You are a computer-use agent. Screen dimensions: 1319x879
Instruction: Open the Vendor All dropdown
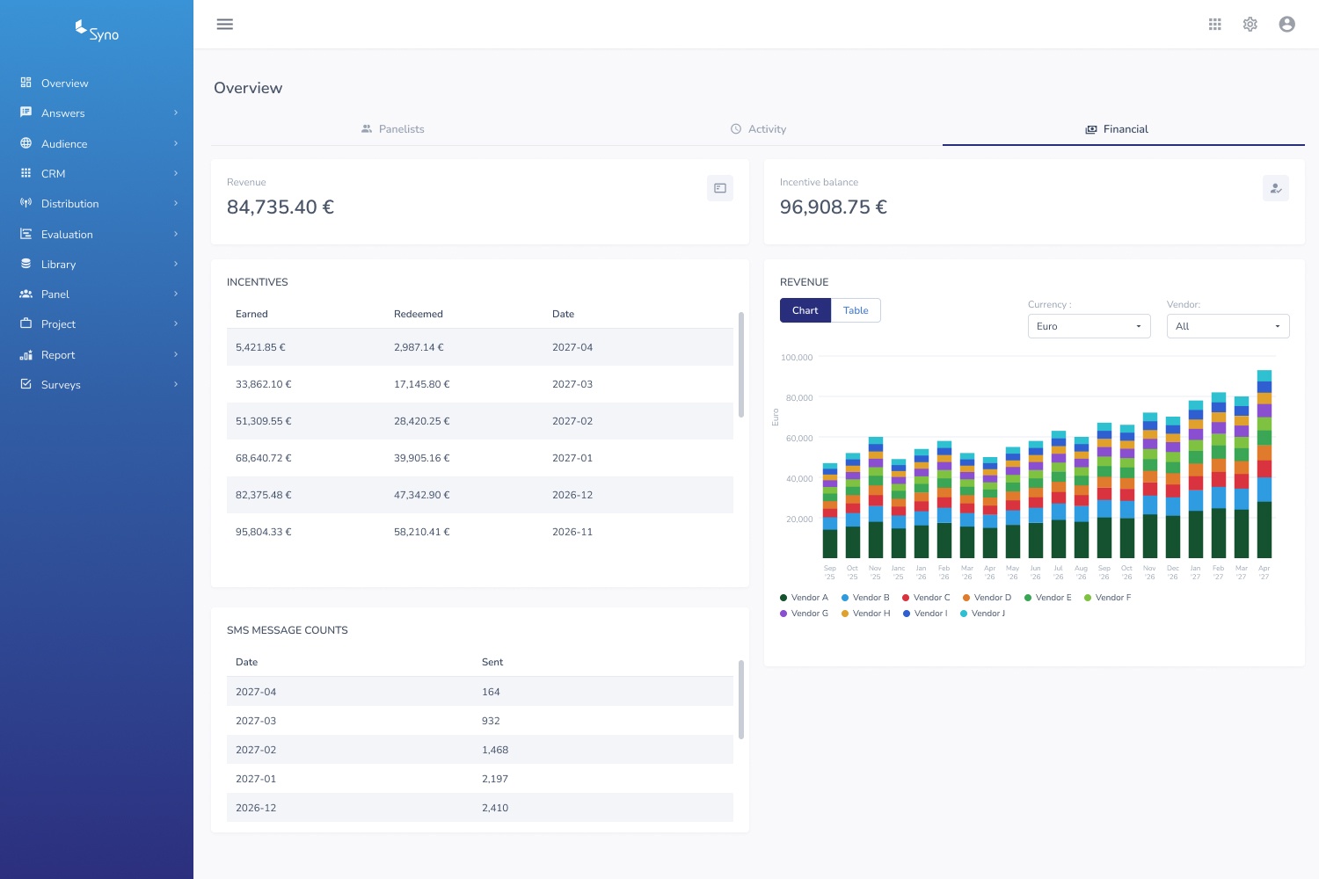click(1228, 326)
